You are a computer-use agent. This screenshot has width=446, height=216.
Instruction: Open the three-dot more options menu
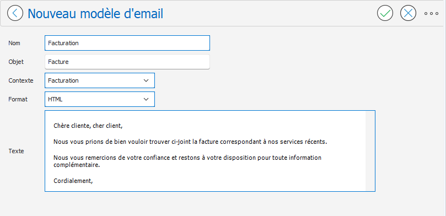[x=431, y=13]
